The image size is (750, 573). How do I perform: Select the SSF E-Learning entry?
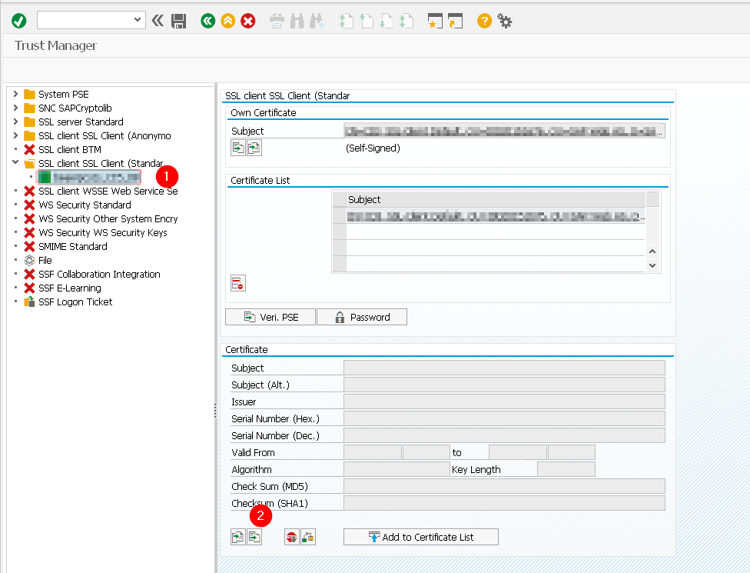tap(70, 288)
